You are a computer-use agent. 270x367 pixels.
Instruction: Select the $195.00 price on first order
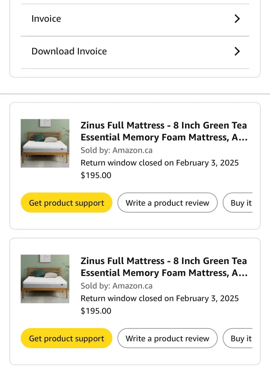pos(96,175)
